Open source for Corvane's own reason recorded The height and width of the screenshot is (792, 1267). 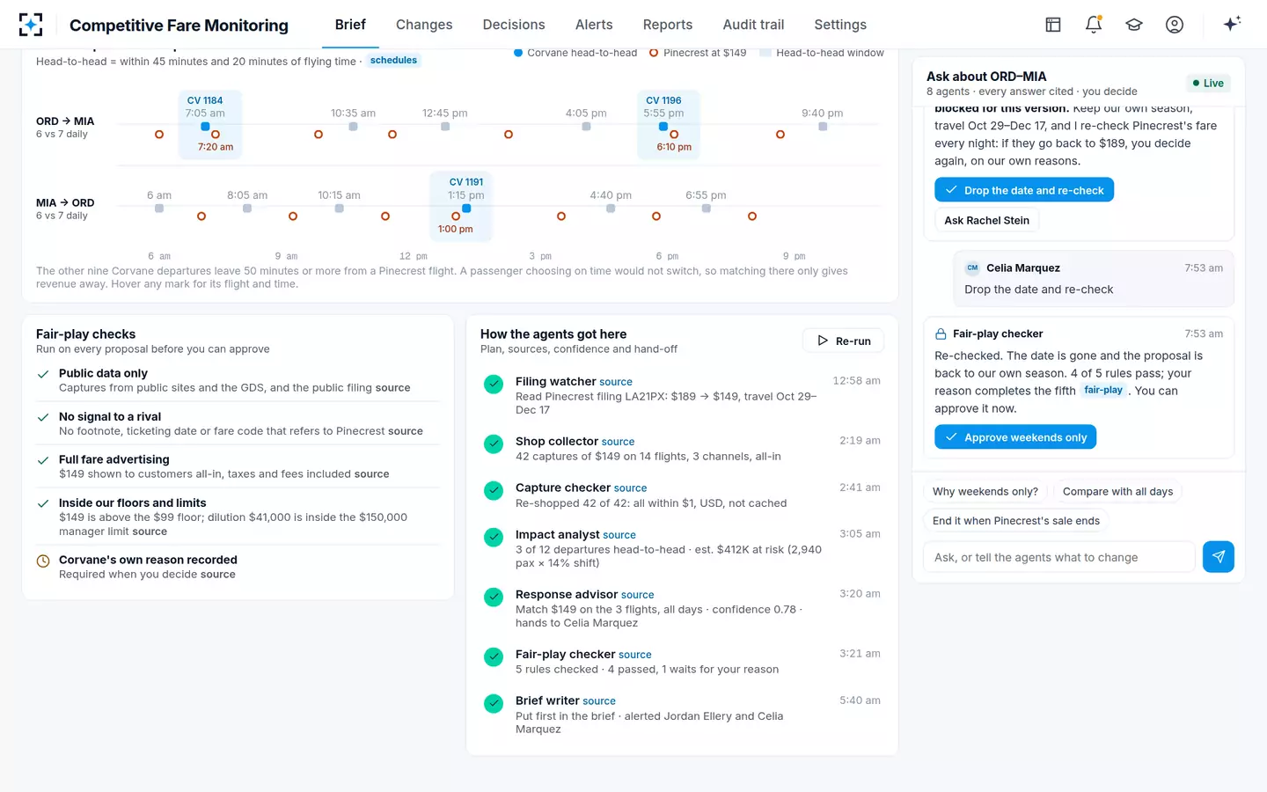tap(217, 575)
